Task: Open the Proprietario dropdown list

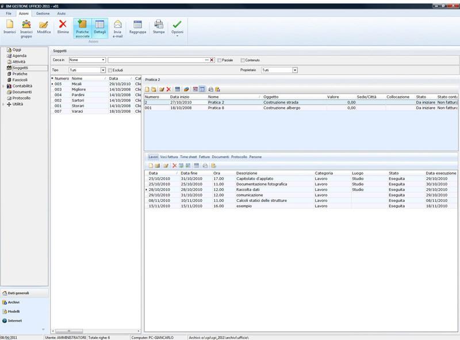Action: coord(294,70)
